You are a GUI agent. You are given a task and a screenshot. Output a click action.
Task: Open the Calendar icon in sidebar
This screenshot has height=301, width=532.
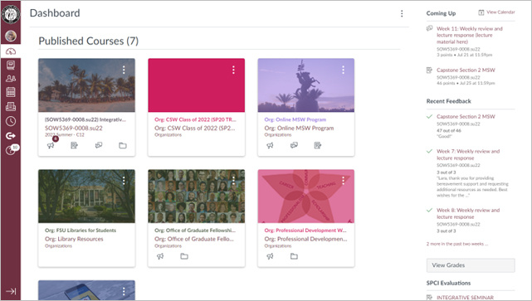11,92
